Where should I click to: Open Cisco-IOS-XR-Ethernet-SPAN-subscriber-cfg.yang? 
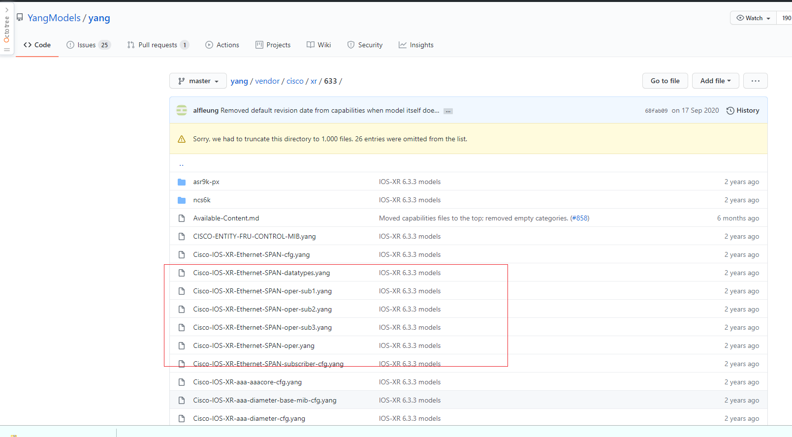click(268, 364)
